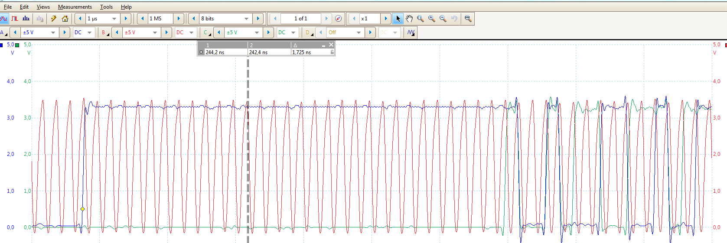The image size is (727, 243).
Task: Switch to scope mode icon
Action: click(4, 19)
